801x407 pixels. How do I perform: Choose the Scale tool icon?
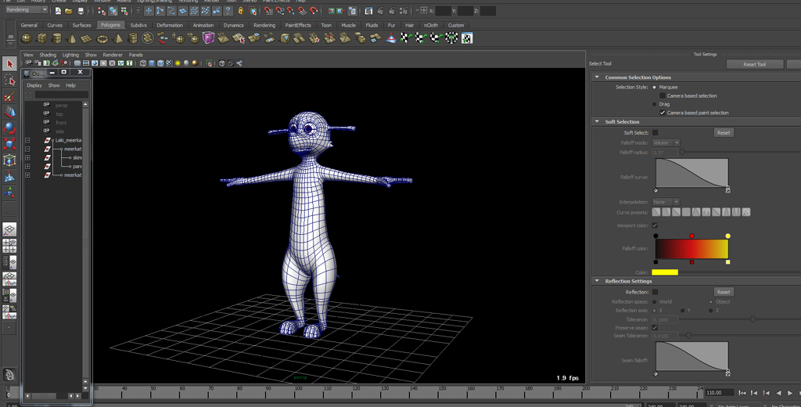coord(9,144)
